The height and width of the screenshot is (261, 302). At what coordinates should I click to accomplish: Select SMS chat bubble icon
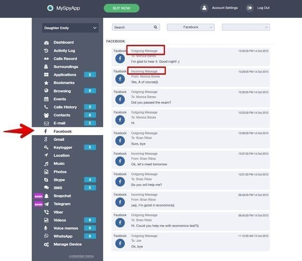(x=46, y=187)
